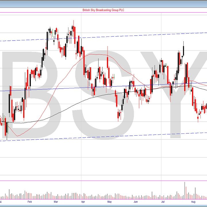Click the May date axis label
This screenshot has width=207, height=207.
pyautogui.click(x=109, y=202)
